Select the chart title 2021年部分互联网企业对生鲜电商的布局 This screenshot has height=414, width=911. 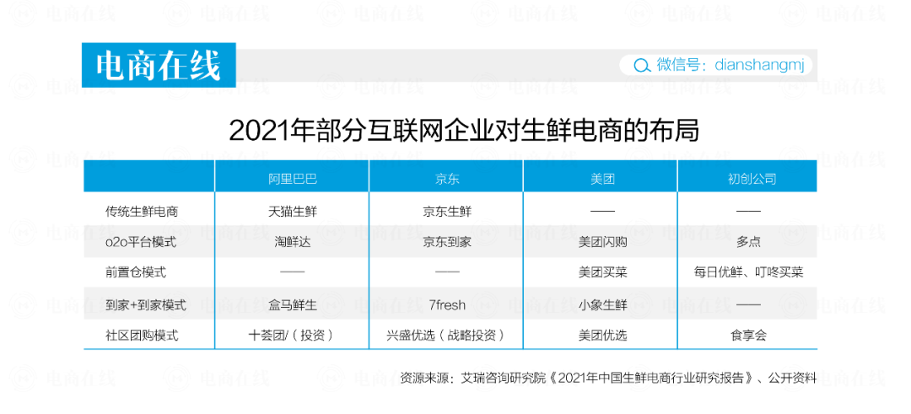tap(464, 132)
